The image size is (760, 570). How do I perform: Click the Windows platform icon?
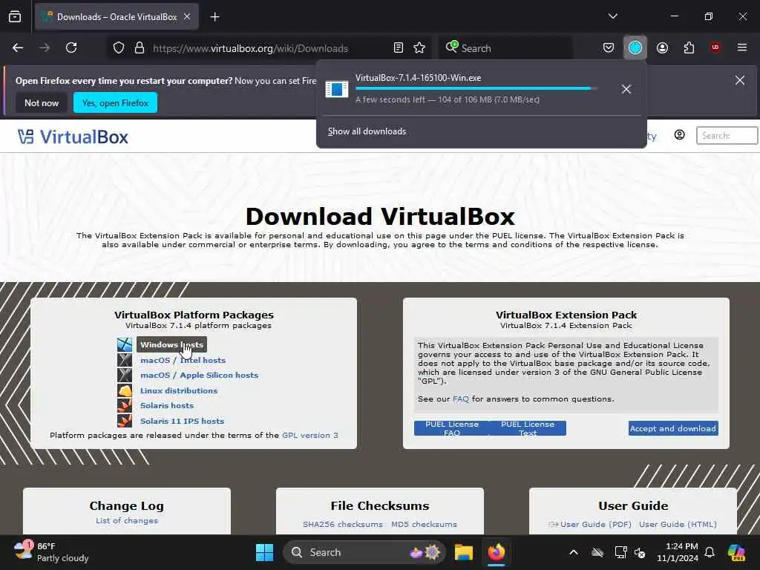[x=125, y=344]
